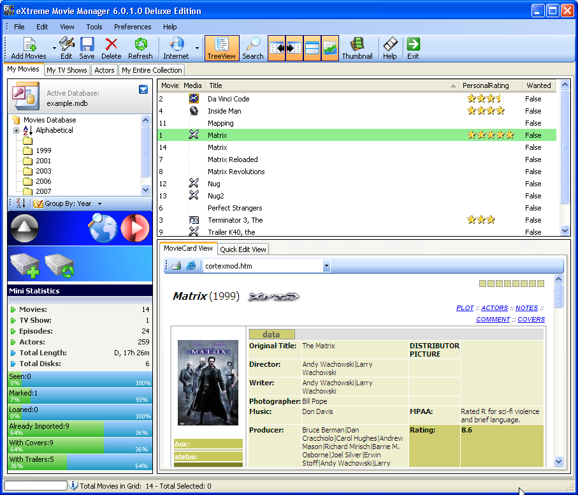The width and height of the screenshot is (578, 495).
Task: Click the first rating square
Action: click(x=482, y=283)
